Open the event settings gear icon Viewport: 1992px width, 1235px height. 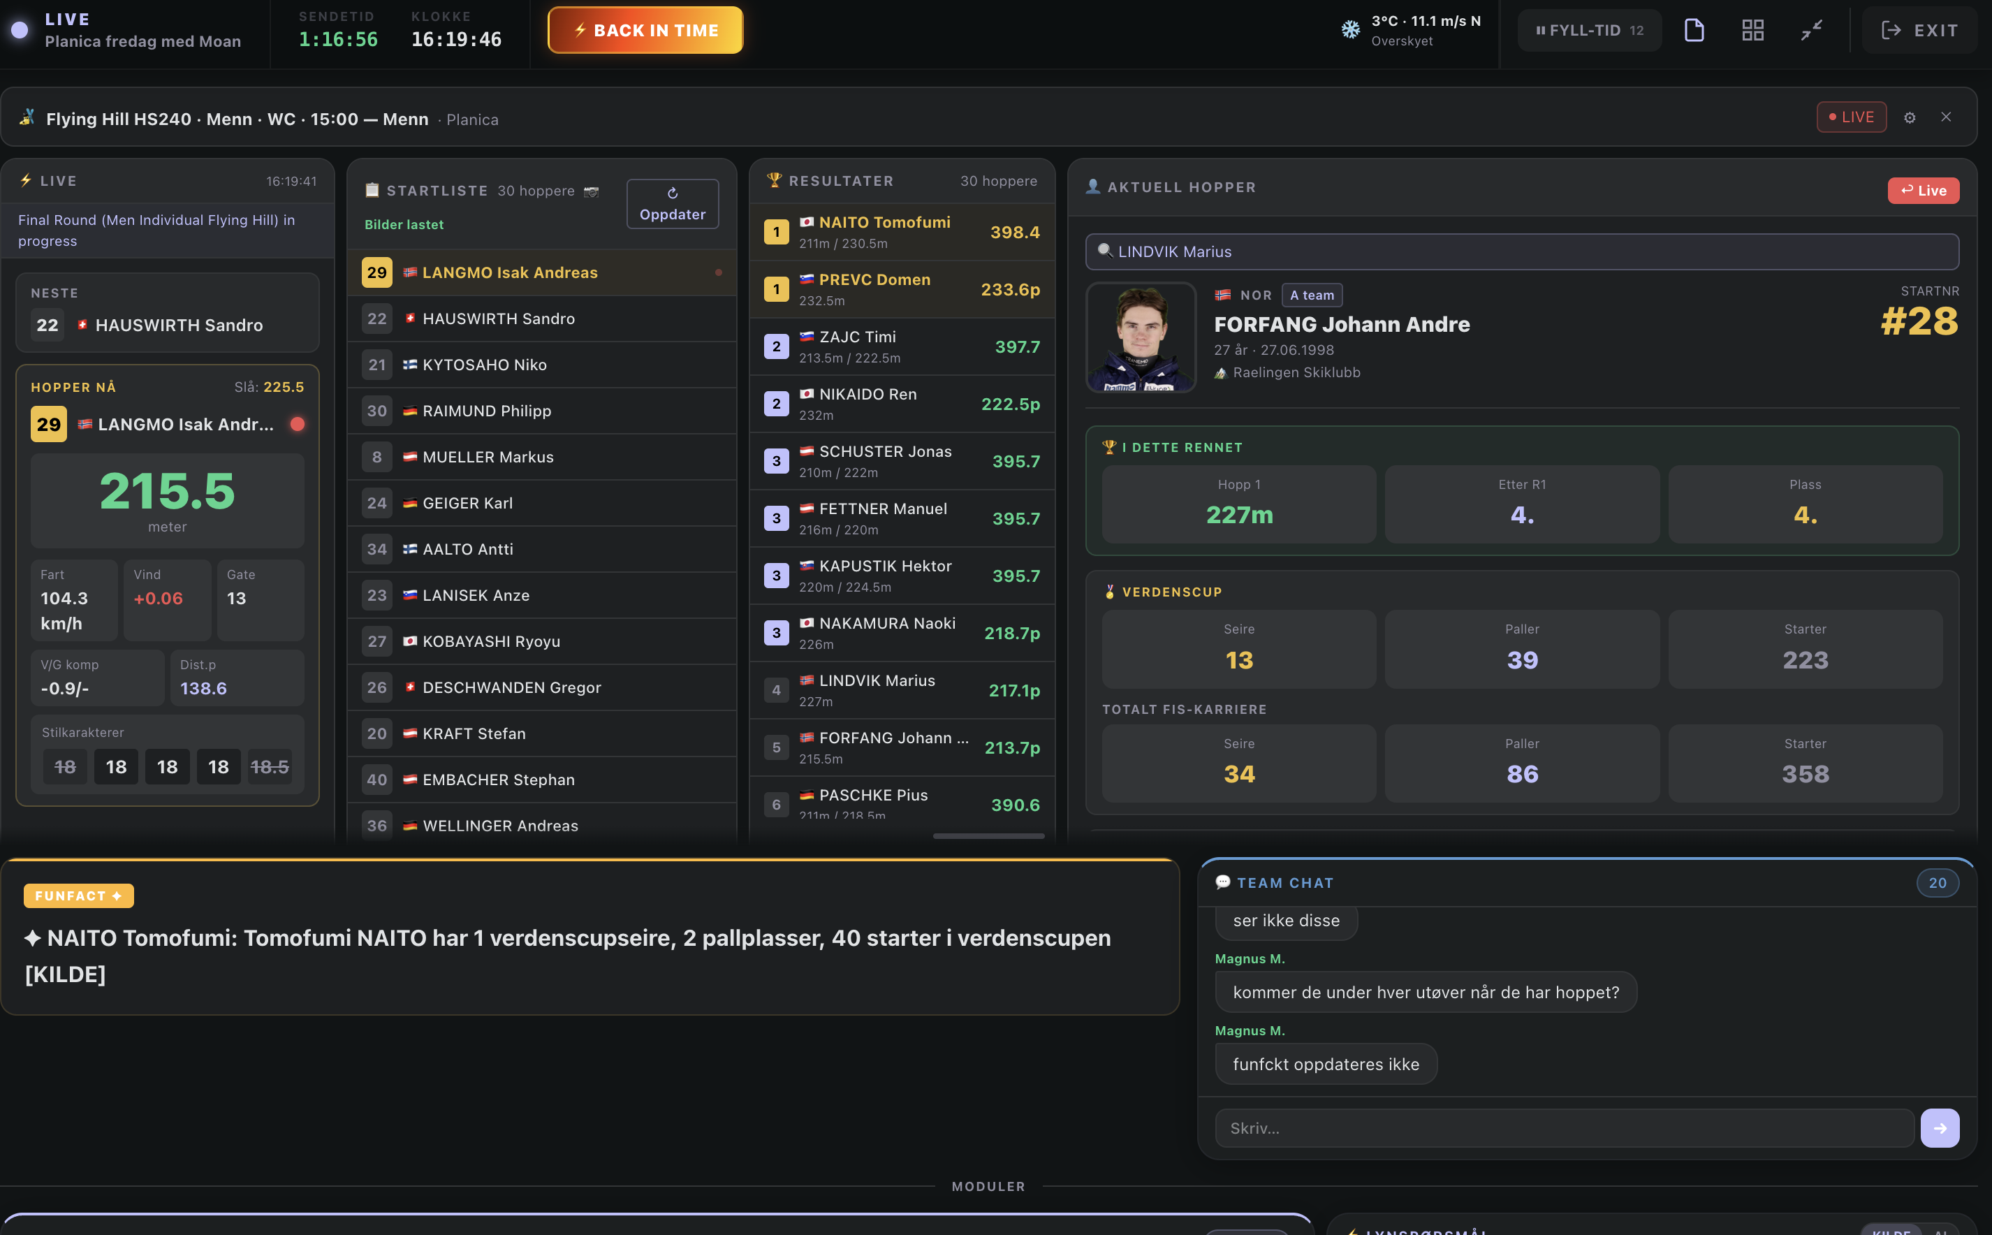1910,117
